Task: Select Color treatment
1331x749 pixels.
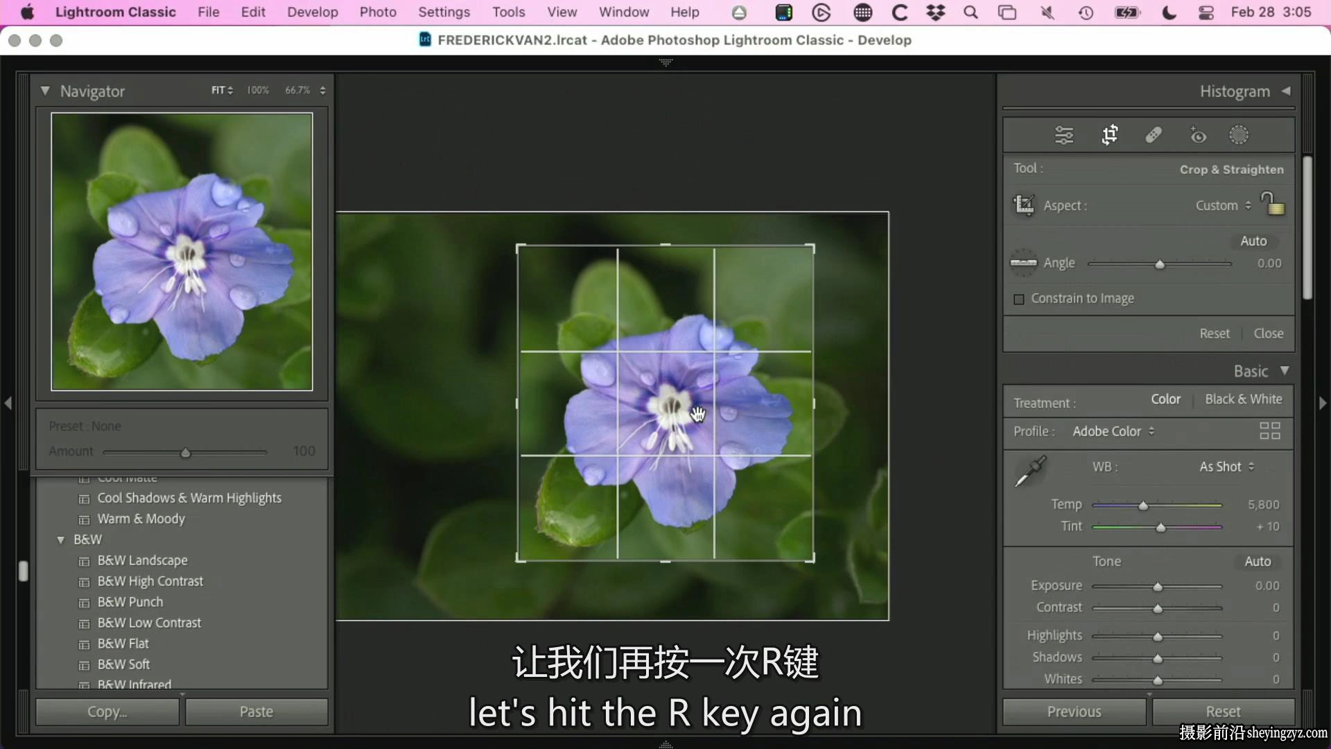Action: [1165, 399]
